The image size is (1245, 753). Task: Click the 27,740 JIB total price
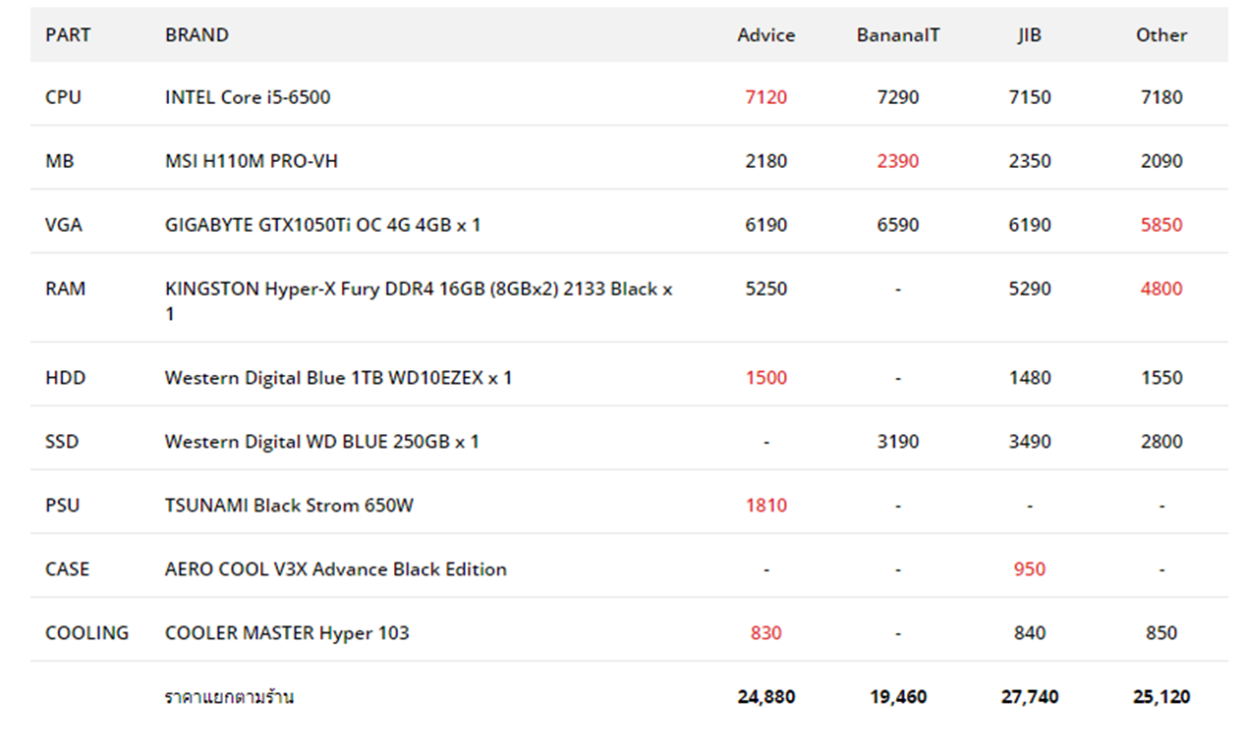1029,697
